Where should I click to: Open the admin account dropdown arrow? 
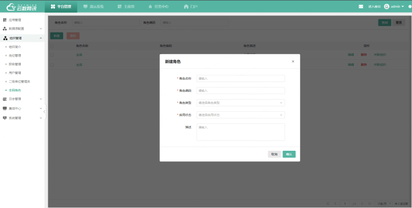[x=403, y=7]
